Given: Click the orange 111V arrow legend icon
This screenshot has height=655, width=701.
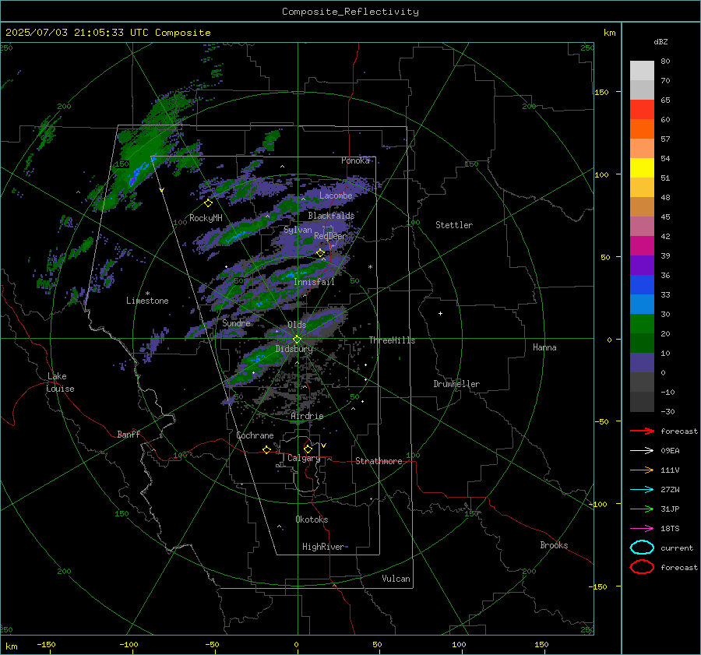Looking at the screenshot, I should [x=642, y=470].
